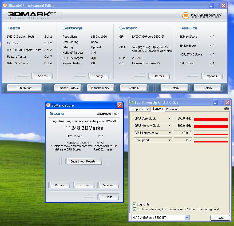
Task: Open the Validation tab in GPU-Z
Action: [172, 109]
